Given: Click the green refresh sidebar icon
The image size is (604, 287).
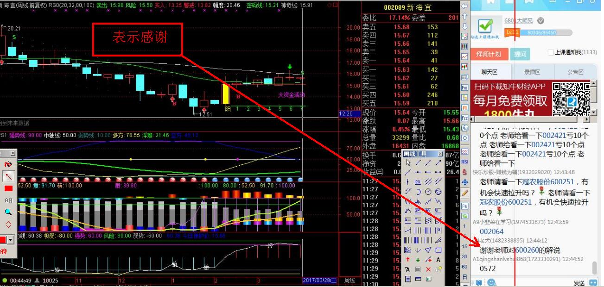Looking at the screenshot, I should point(464,216).
